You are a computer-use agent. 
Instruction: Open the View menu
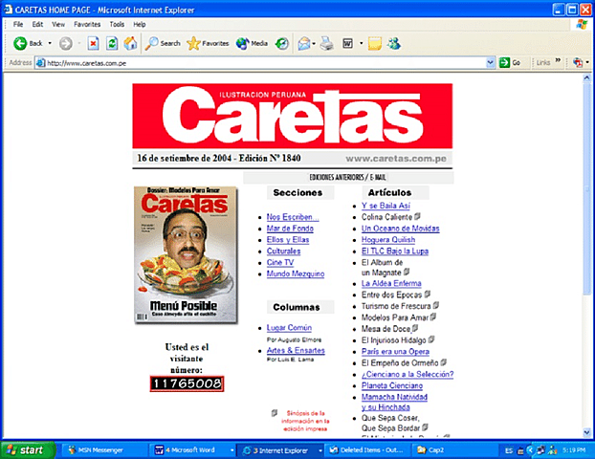(x=58, y=24)
